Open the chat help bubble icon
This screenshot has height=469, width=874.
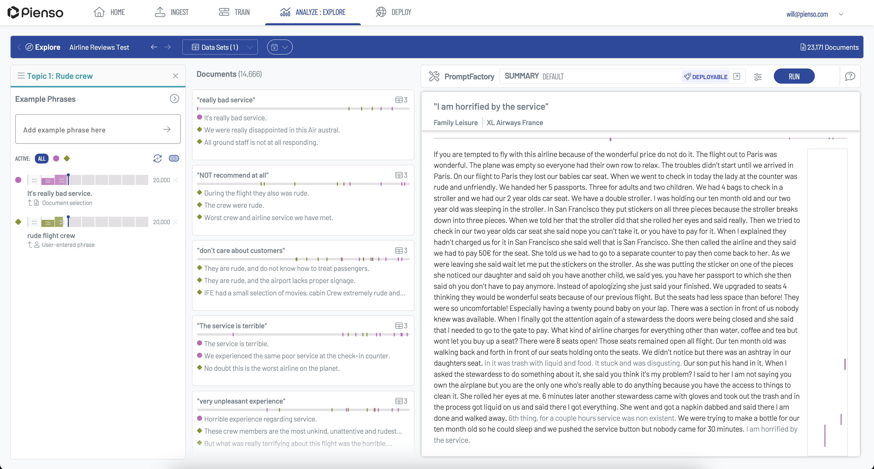tap(850, 76)
